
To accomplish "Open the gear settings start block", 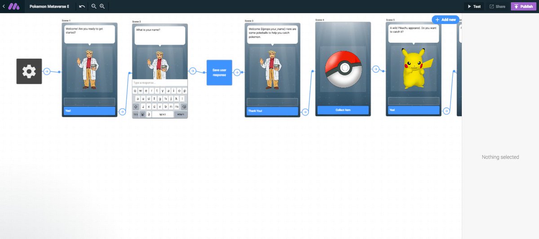I will pos(29,71).
